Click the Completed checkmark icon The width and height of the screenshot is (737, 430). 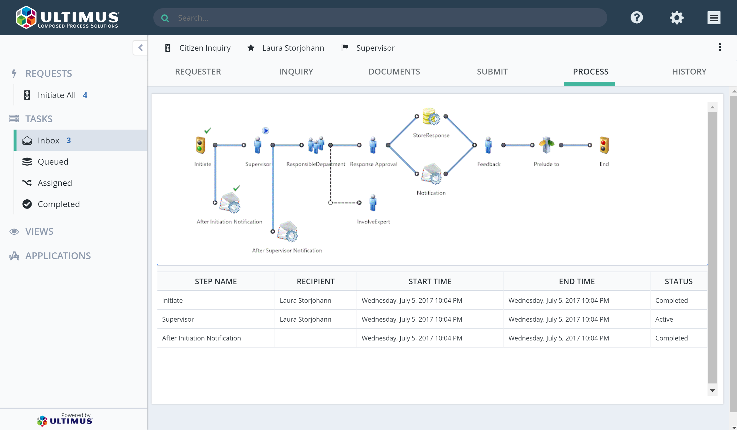point(27,204)
